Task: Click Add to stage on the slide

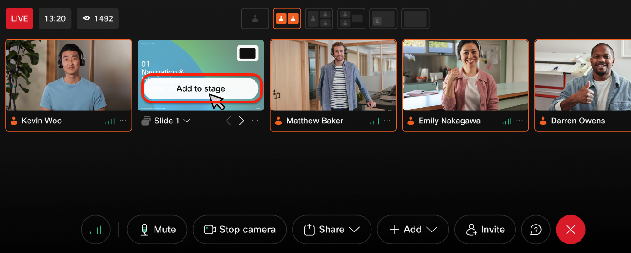Action: (x=201, y=89)
